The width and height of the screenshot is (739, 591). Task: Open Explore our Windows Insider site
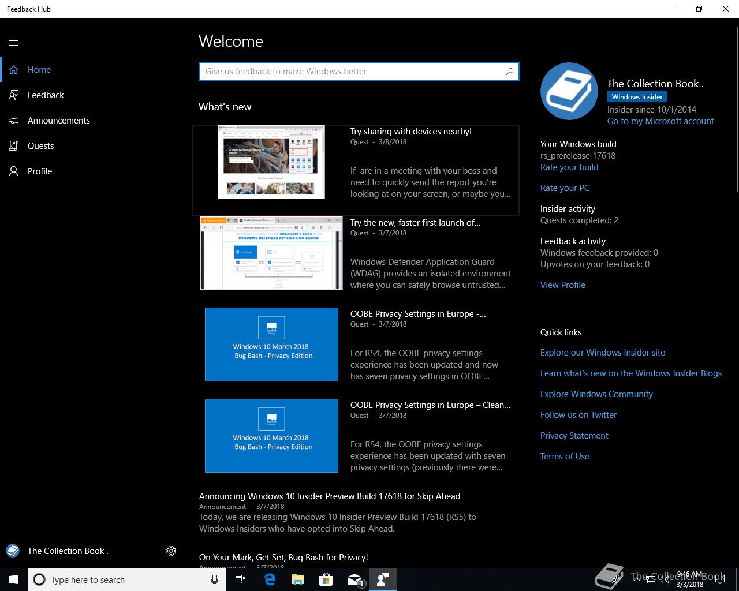point(603,353)
